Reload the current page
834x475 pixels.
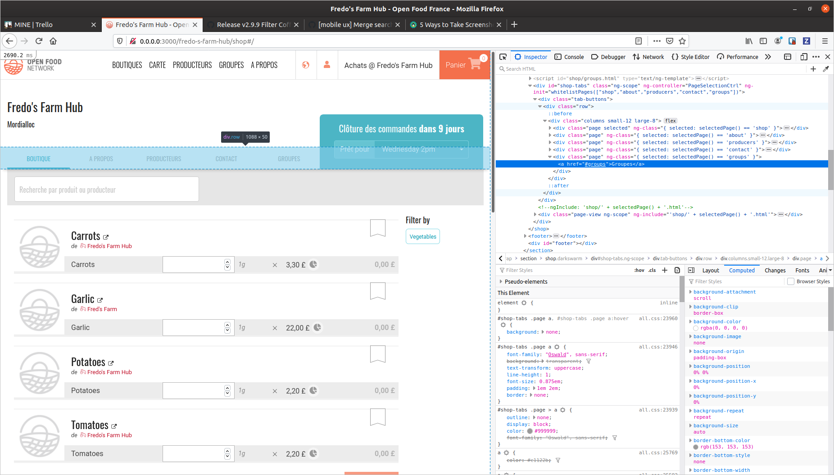coord(39,41)
